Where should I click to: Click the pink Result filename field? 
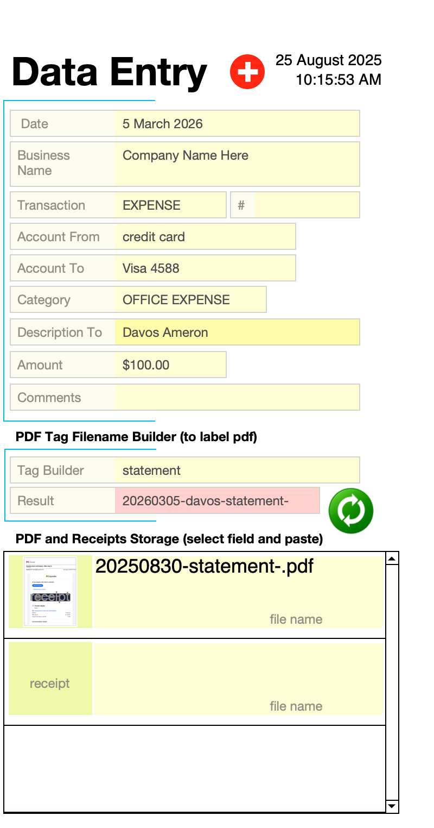(217, 501)
